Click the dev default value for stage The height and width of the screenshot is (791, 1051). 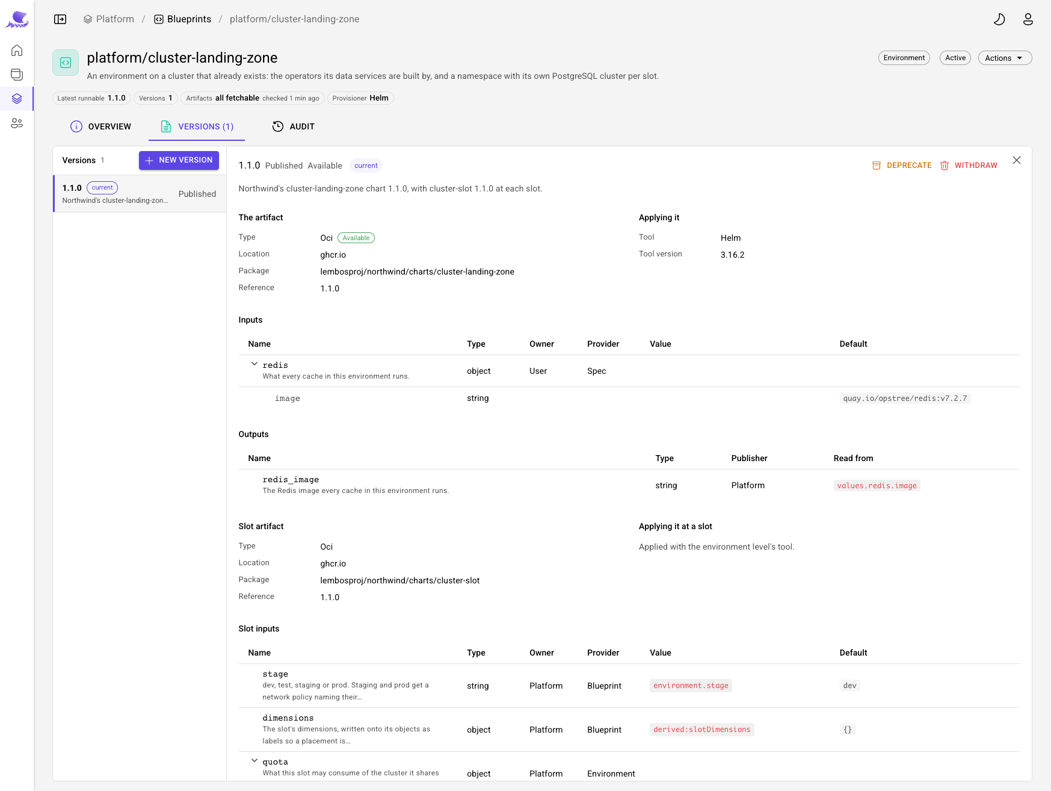tap(849, 686)
